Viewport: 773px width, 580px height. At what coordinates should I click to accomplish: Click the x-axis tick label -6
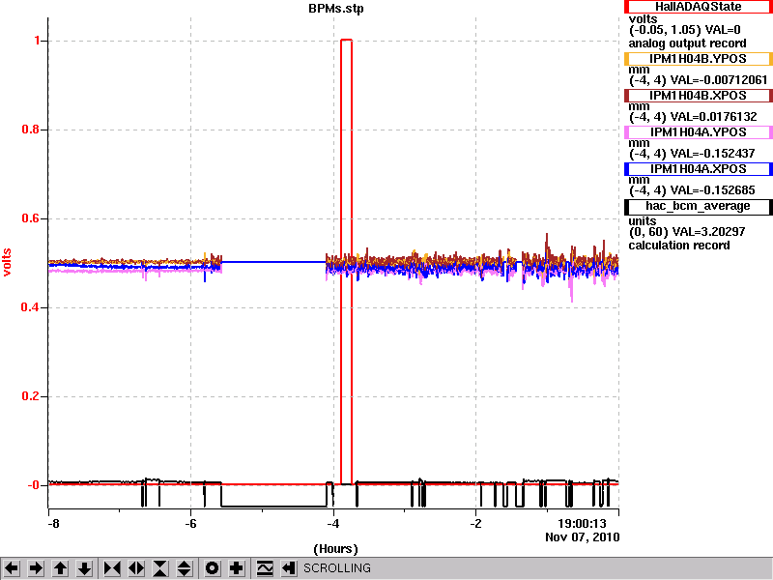coord(190,524)
